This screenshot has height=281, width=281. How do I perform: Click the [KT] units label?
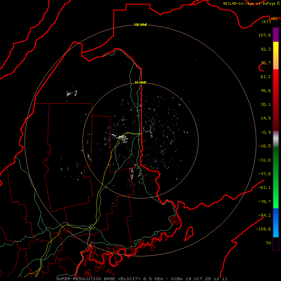point(267,22)
